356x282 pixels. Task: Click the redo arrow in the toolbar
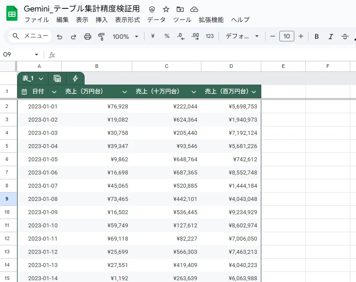pos(73,36)
